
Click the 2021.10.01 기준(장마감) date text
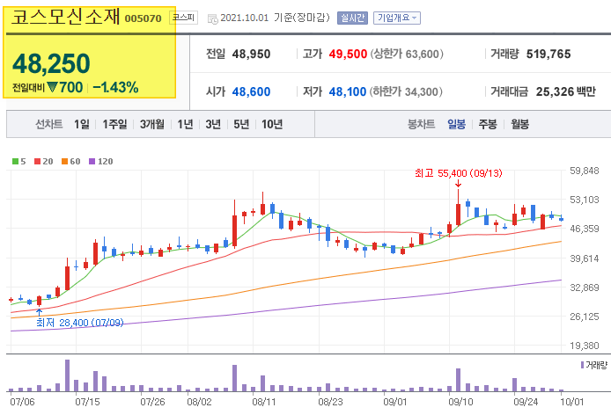click(275, 18)
